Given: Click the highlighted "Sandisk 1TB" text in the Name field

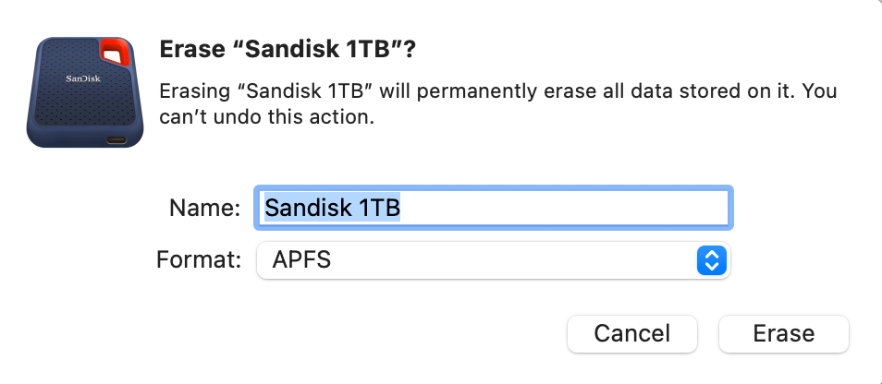Looking at the screenshot, I should click(332, 208).
